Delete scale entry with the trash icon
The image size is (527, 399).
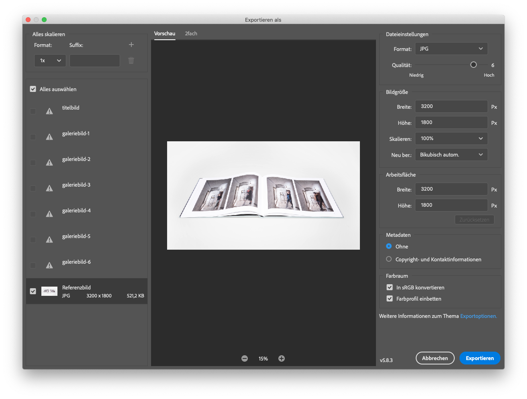131,60
